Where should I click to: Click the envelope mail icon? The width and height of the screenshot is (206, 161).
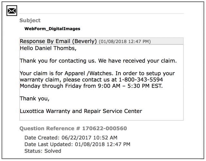(12, 11)
